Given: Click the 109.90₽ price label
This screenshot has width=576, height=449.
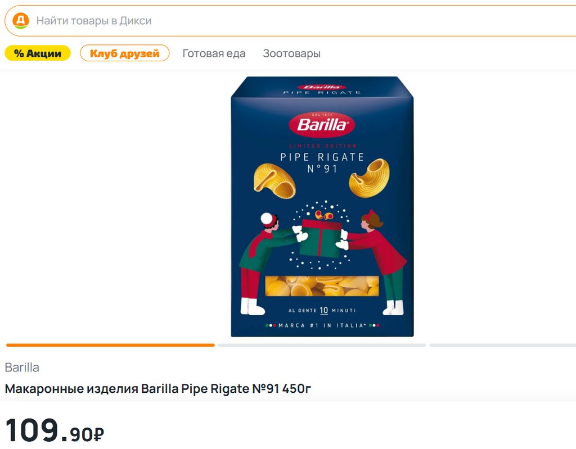Looking at the screenshot, I should (55, 431).
